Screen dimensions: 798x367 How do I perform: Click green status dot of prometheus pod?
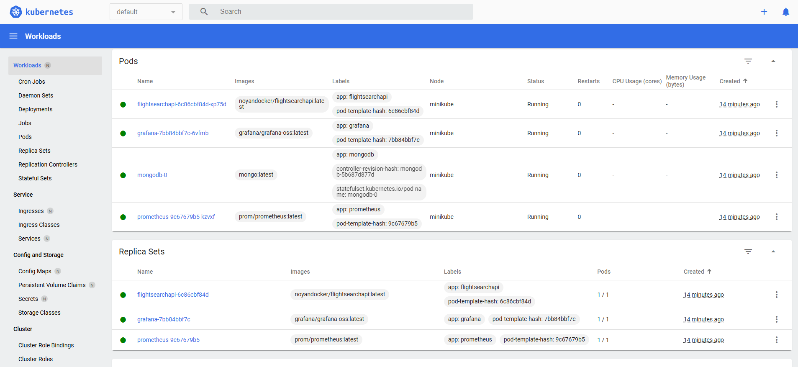coord(123,217)
